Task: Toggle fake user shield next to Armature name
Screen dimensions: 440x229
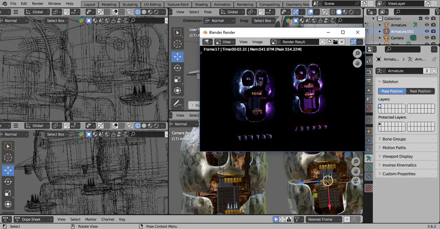Action: click(434, 71)
